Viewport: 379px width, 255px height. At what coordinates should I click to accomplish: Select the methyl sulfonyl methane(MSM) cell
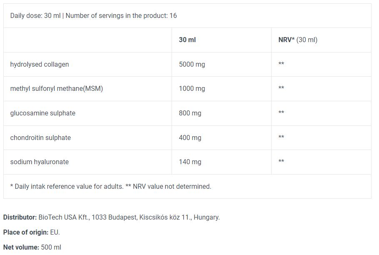coord(56,89)
